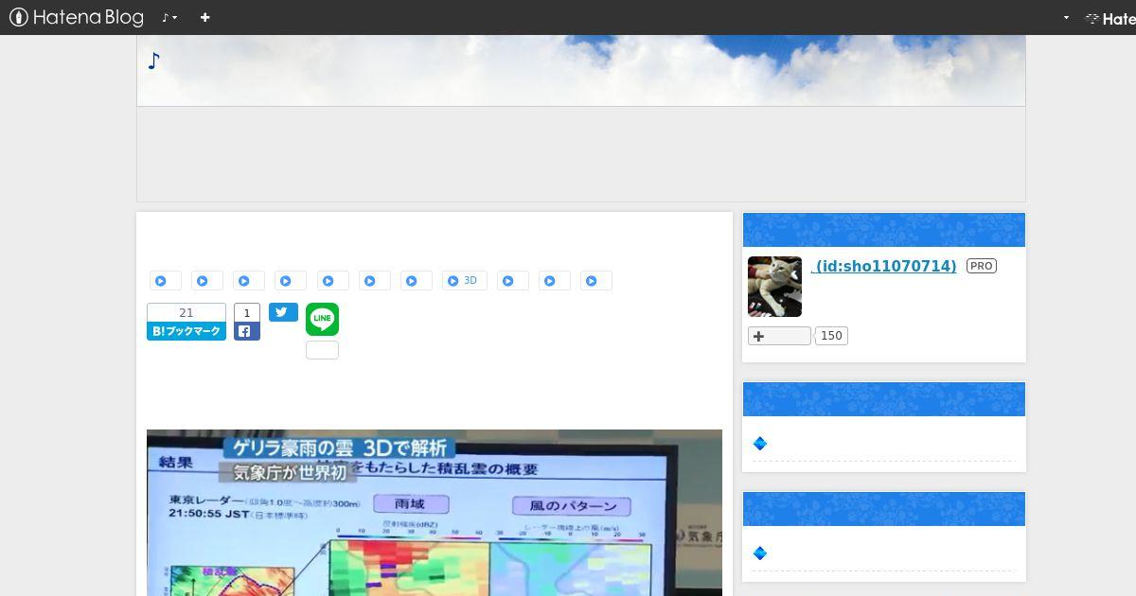Subscribe to the blog with plus button
This screenshot has width=1136, height=596.
pyautogui.click(x=779, y=336)
